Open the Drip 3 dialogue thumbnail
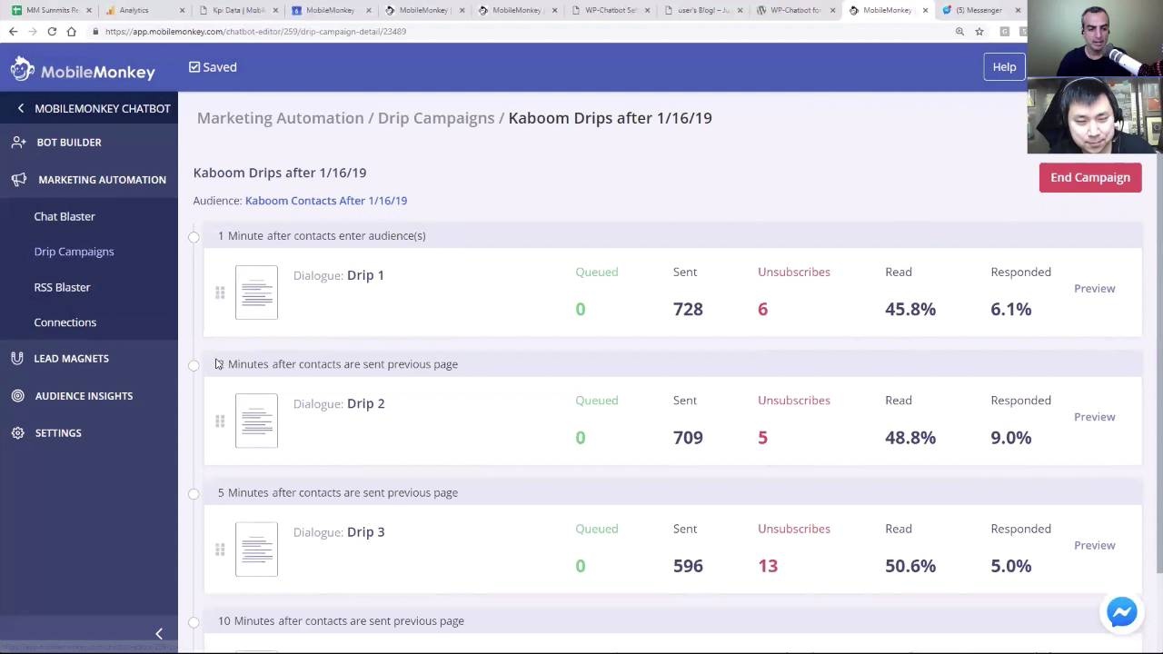The height and width of the screenshot is (654, 1163). (x=256, y=549)
